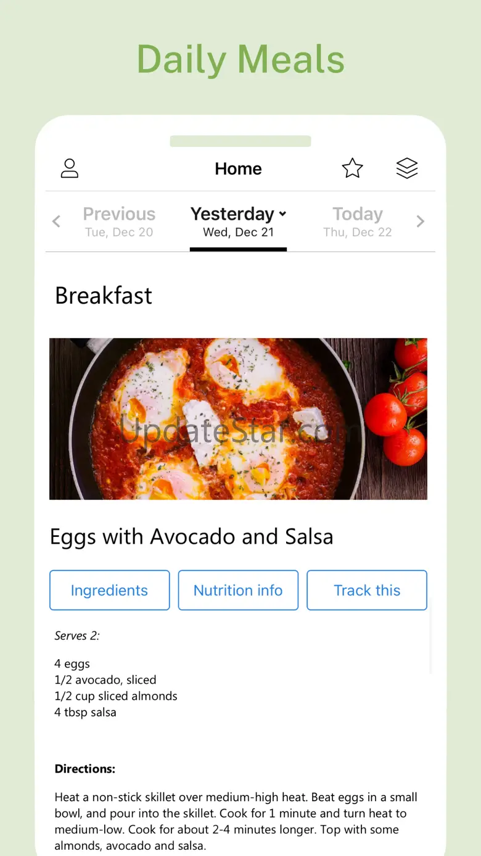Select the Yesterday tab
Screen dimensions: 481x856
click(x=238, y=222)
